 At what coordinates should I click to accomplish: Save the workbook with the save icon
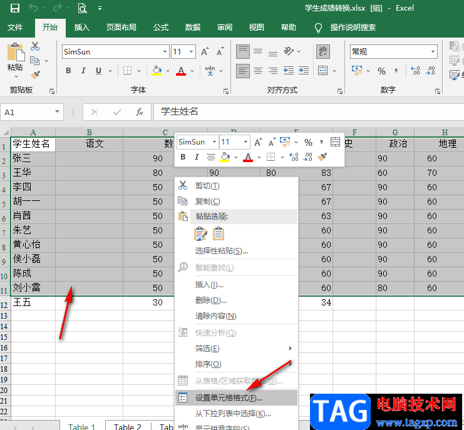point(15,8)
